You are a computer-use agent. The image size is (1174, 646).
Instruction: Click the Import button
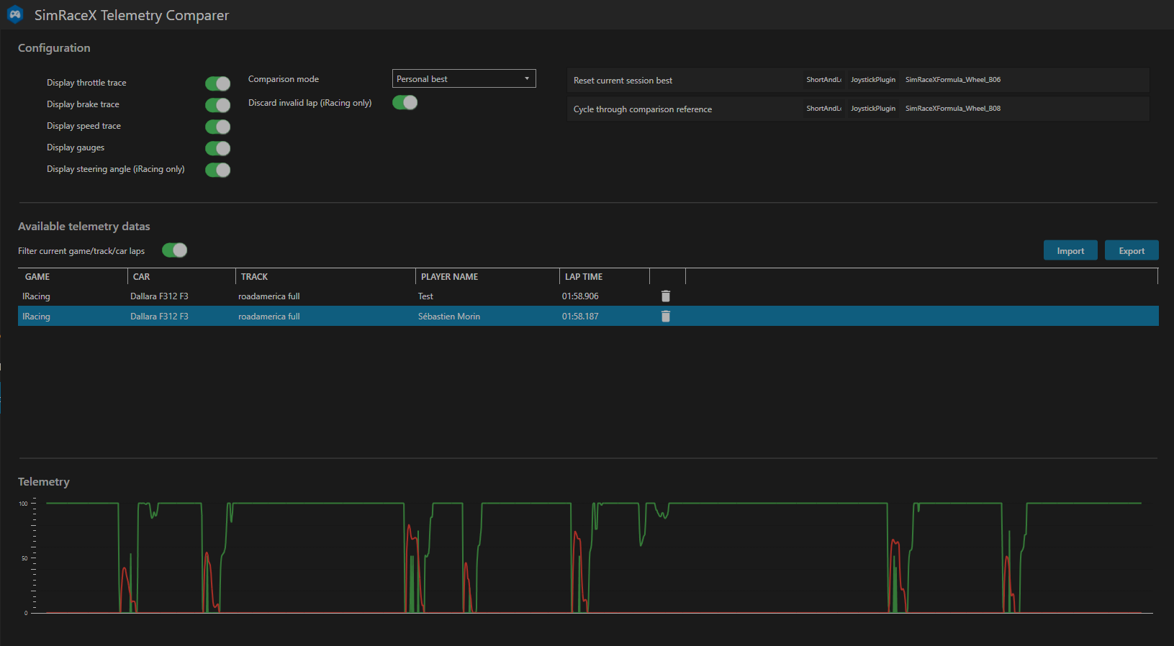[x=1070, y=250]
